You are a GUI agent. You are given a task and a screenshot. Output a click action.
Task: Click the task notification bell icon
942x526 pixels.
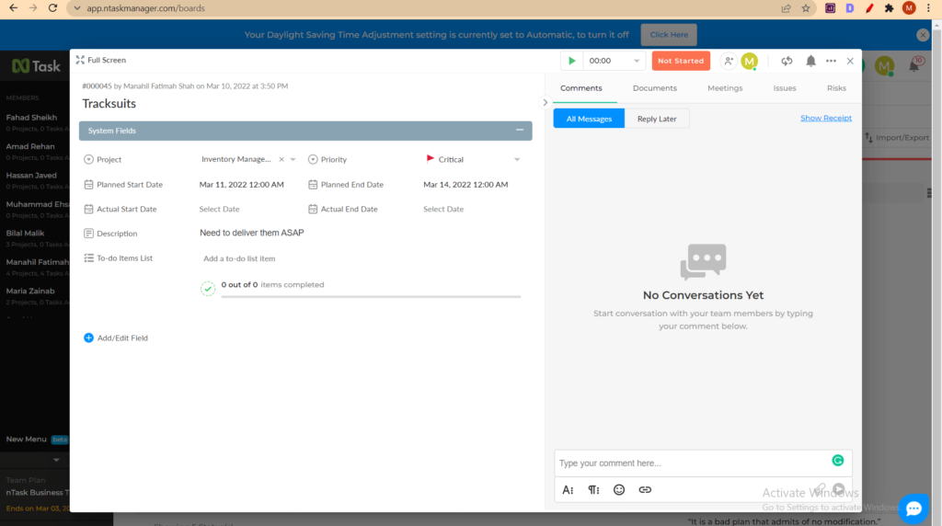click(x=810, y=61)
